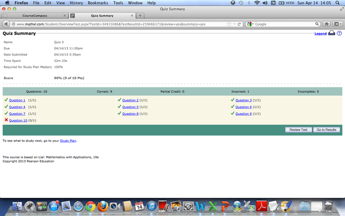This screenshot has height=216, width=345.
Task: Launch Google Chrome from the dock
Action: point(90,207)
